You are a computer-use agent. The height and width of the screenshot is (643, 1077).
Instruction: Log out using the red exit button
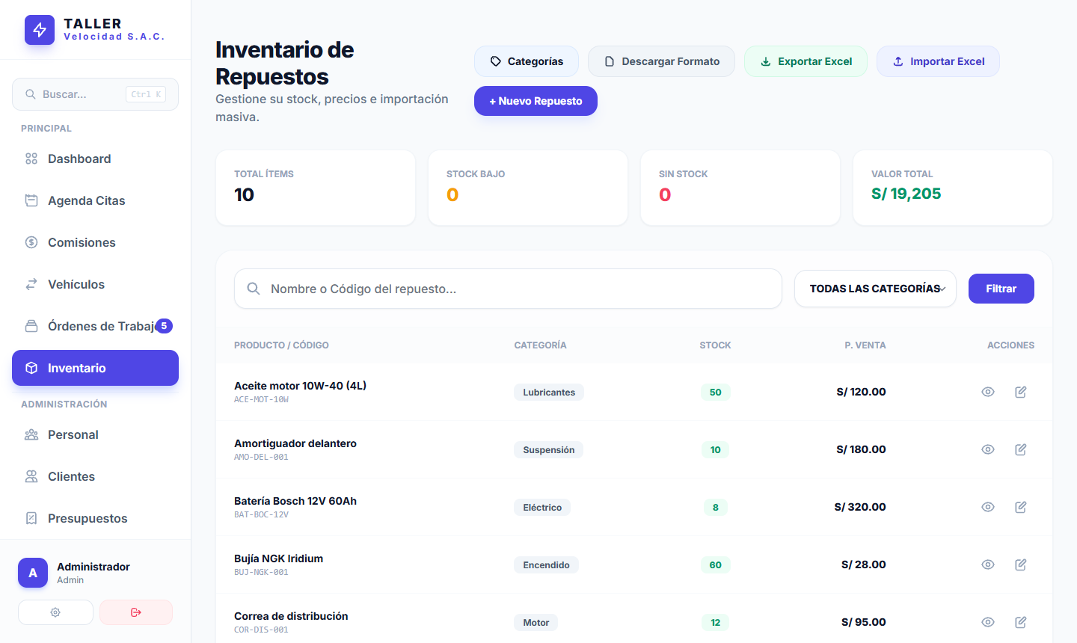click(136, 612)
